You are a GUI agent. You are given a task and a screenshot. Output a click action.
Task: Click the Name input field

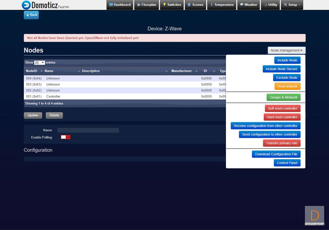[x=88, y=130]
